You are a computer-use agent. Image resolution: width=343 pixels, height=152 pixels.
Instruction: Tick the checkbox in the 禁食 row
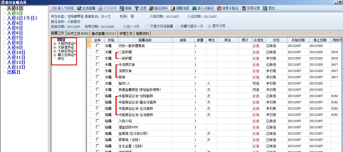[98, 77]
